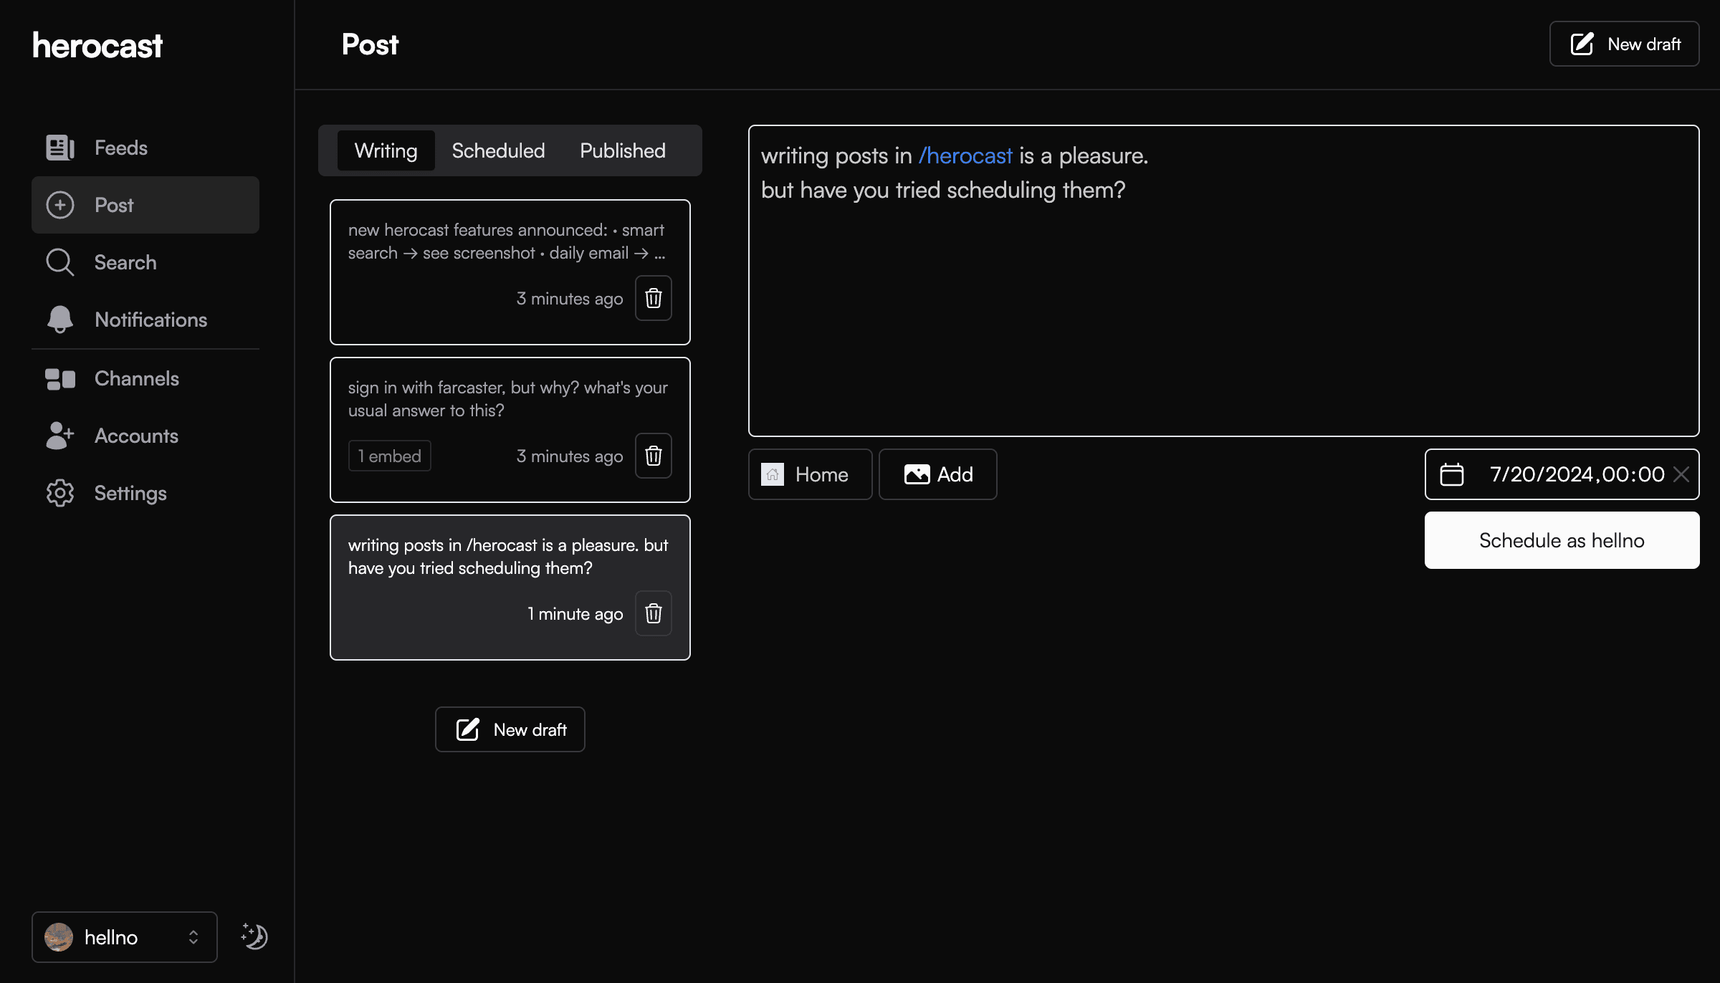Screen dimensions: 1720x983
Task: Click the Search magnifier icon
Action: pyautogui.click(x=59, y=262)
